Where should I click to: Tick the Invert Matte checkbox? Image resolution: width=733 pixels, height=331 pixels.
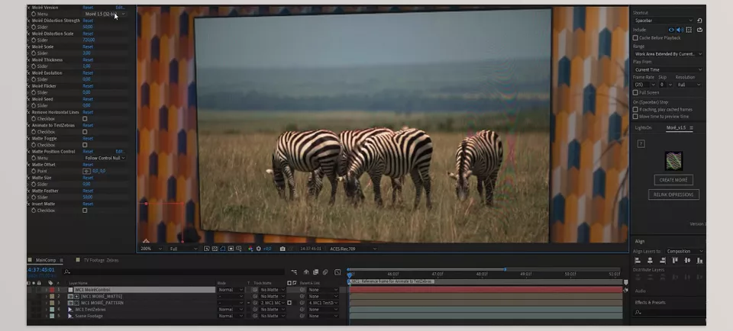(x=85, y=210)
